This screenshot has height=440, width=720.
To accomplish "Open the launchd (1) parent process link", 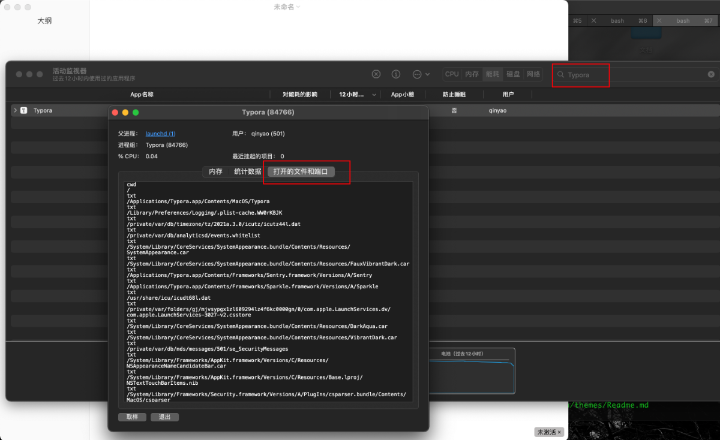I will coord(161,134).
